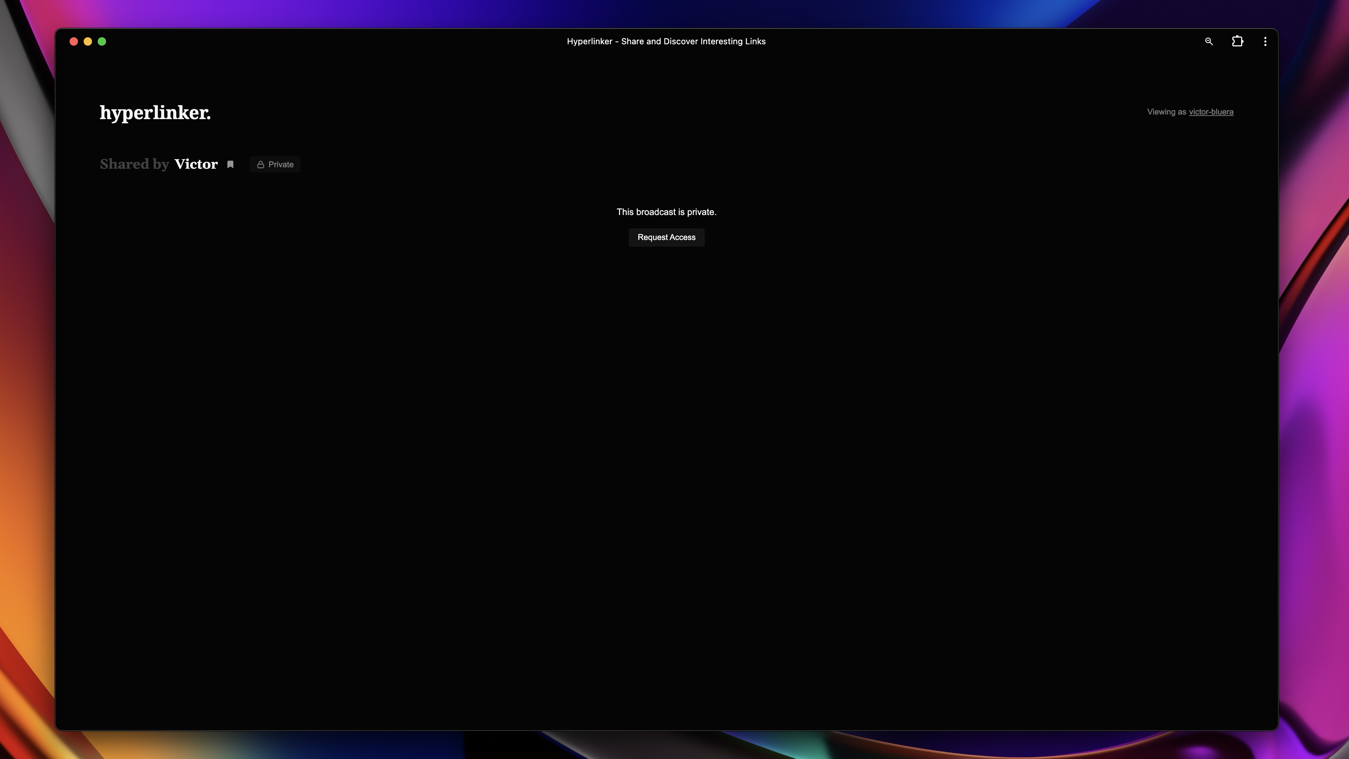Image resolution: width=1349 pixels, height=759 pixels.
Task: Click the Victor name heading
Action: coord(196,164)
